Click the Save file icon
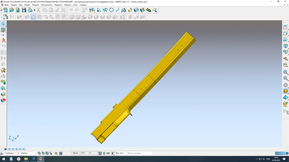 point(24,10)
